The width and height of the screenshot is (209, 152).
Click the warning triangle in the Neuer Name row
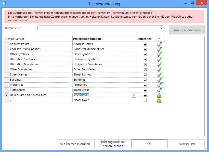[x=159, y=95]
